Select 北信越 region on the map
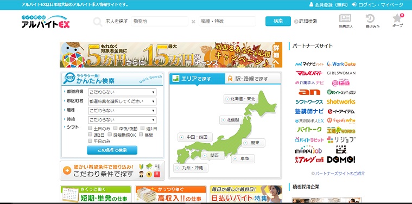 [231, 120]
